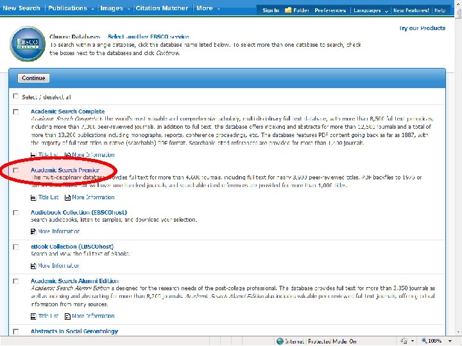Click the vertical scrollbar down arrow
This screenshot has height=346, width=462.
coord(458,333)
